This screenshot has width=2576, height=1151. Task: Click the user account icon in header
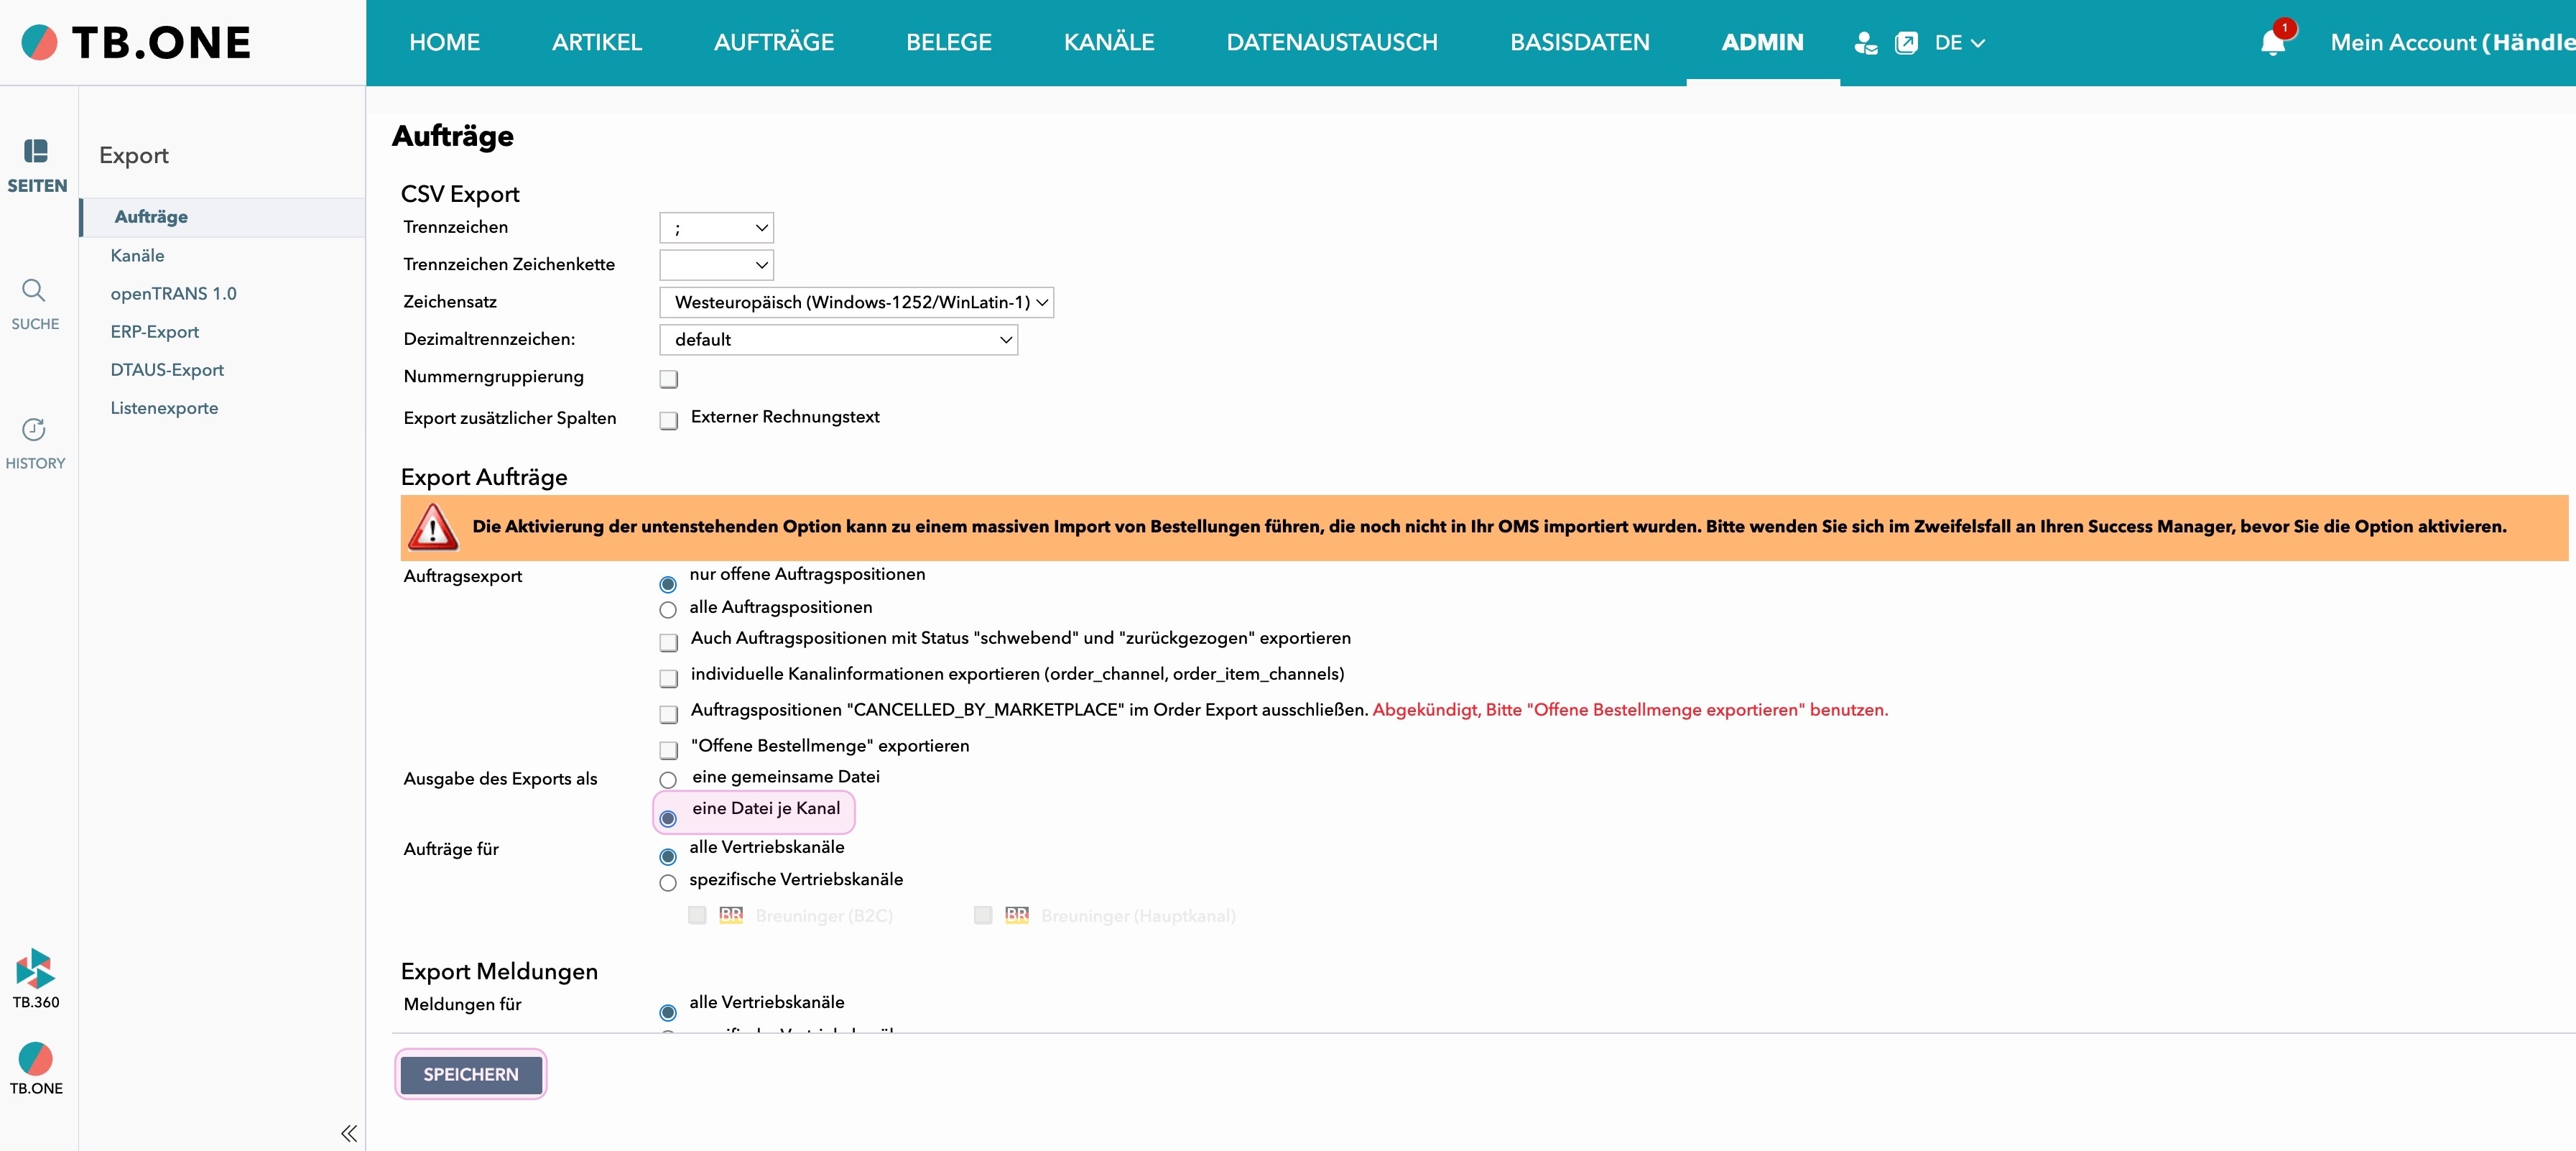1865,43
